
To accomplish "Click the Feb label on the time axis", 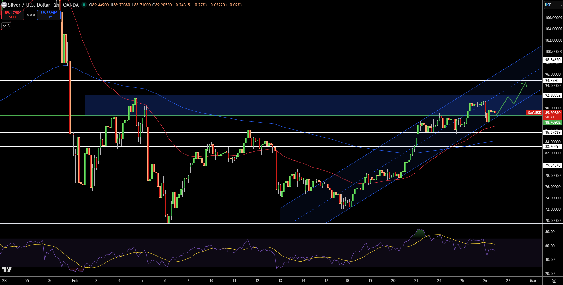I will coord(75,281).
